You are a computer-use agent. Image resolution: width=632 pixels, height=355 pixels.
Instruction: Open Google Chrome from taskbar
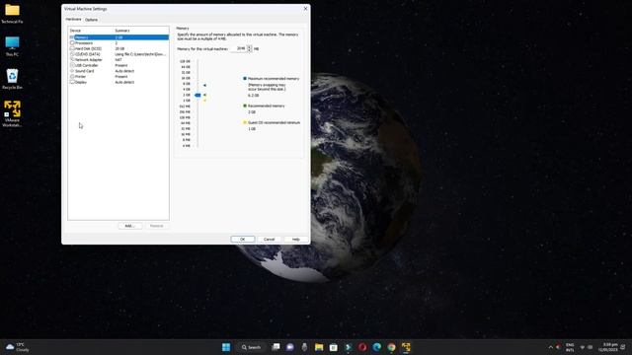[391, 347]
